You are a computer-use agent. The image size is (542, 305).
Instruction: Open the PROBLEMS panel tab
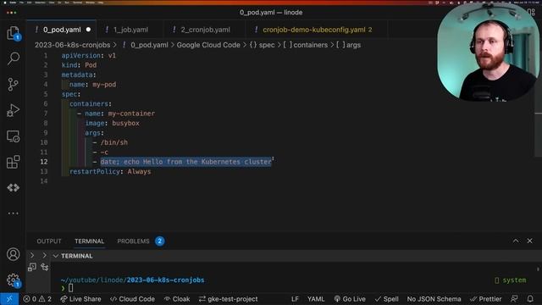click(133, 241)
